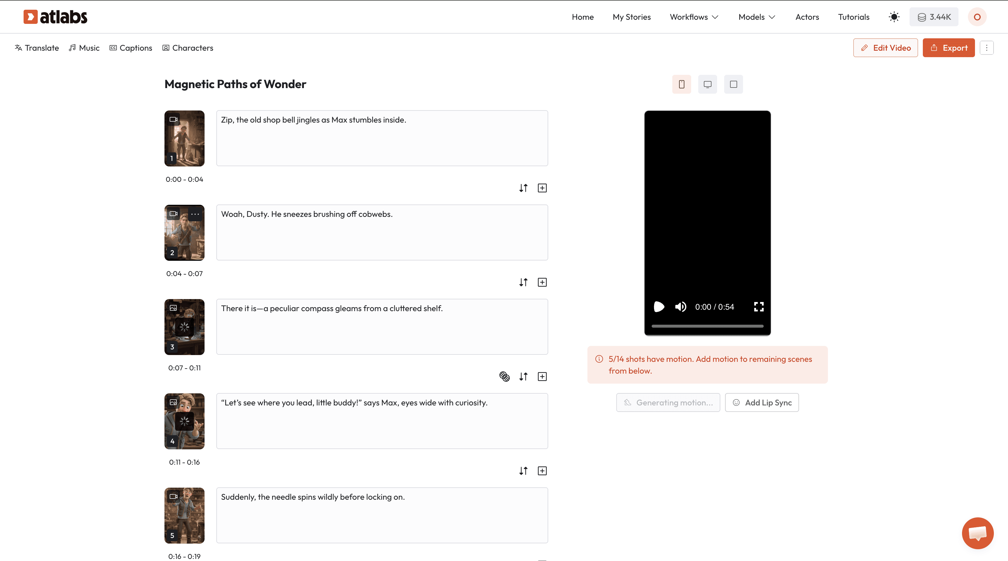
Task: Switch to landscape aspect ratio
Action: point(707,84)
